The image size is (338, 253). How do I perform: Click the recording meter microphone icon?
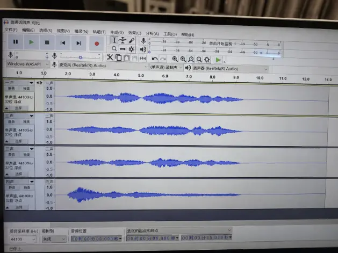click(x=143, y=41)
